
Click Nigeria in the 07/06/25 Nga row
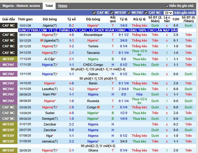tap(93, 136)
